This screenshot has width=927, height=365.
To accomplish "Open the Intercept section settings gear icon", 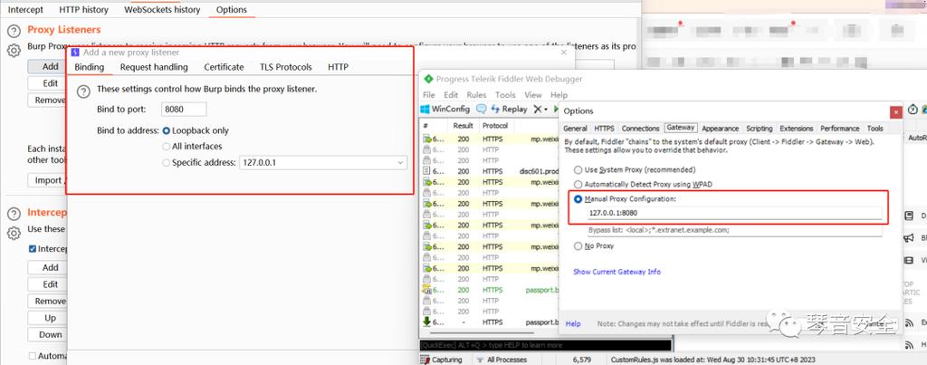I will (x=14, y=233).
